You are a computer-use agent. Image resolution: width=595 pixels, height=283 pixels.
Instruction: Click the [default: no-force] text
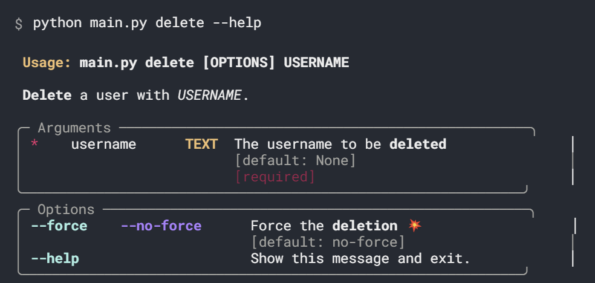pyautogui.click(x=328, y=242)
